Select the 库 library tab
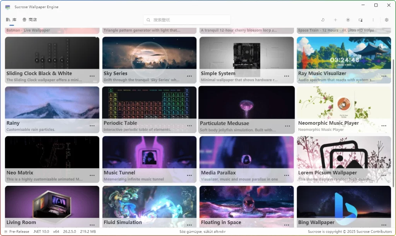396x236 pixels. pos(11,19)
